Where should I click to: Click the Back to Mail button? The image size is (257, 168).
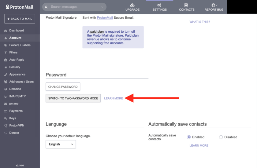(20, 19)
